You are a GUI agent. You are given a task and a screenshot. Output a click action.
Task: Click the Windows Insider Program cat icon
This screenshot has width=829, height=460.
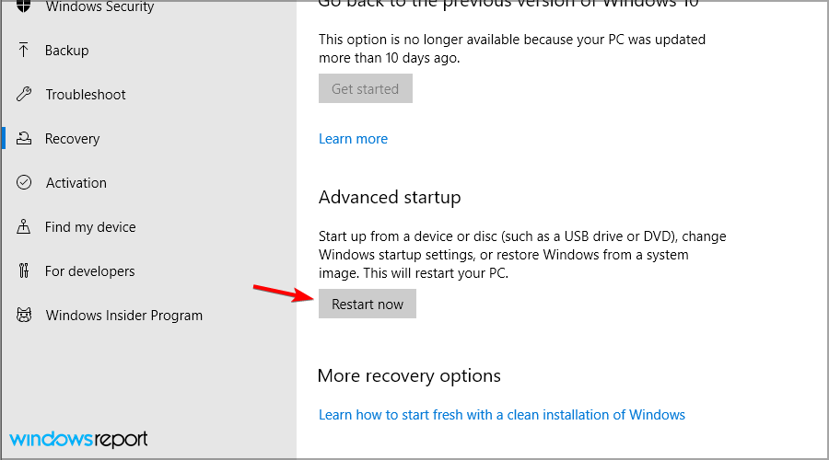click(25, 316)
